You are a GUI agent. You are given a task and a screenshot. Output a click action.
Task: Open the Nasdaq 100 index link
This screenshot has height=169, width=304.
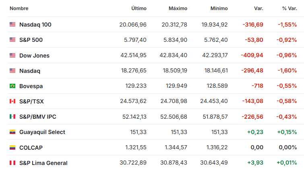click(35, 25)
